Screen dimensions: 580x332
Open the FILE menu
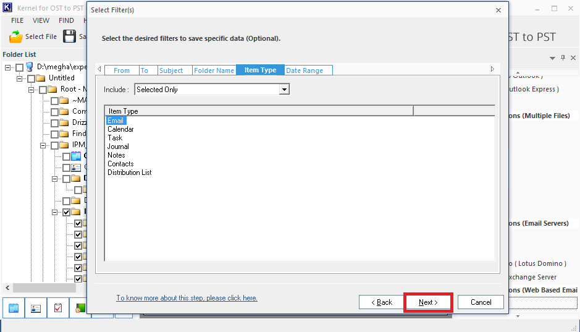pyautogui.click(x=17, y=20)
